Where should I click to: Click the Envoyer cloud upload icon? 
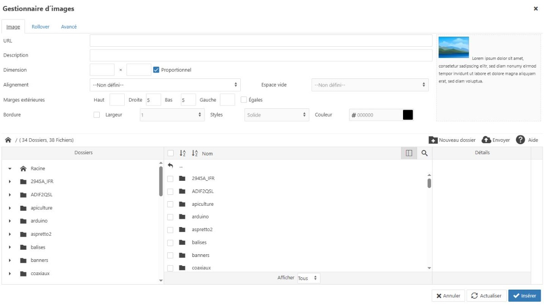486,140
